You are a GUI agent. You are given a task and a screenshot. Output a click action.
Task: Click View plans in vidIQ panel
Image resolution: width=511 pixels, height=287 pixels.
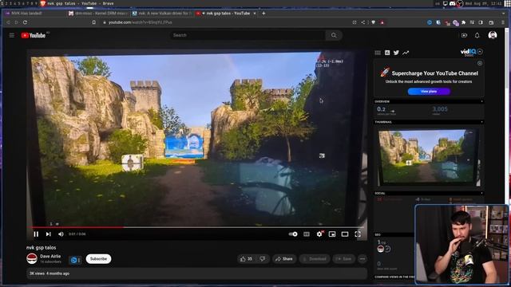click(x=429, y=92)
